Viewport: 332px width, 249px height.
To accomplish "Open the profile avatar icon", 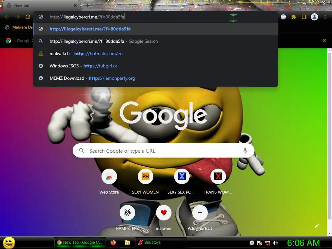I will (x=314, y=17).
